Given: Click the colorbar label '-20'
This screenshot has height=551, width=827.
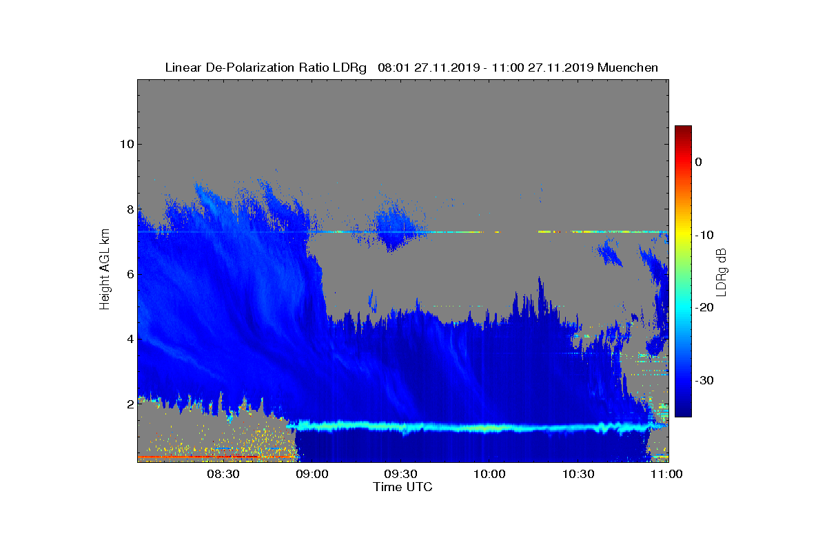Looking at the screenshot, I should pos(703,308).
